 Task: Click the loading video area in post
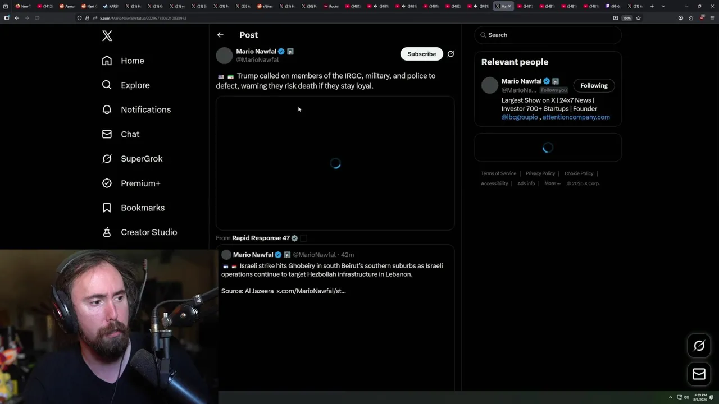pyautogui.click(x=335, y=163)
